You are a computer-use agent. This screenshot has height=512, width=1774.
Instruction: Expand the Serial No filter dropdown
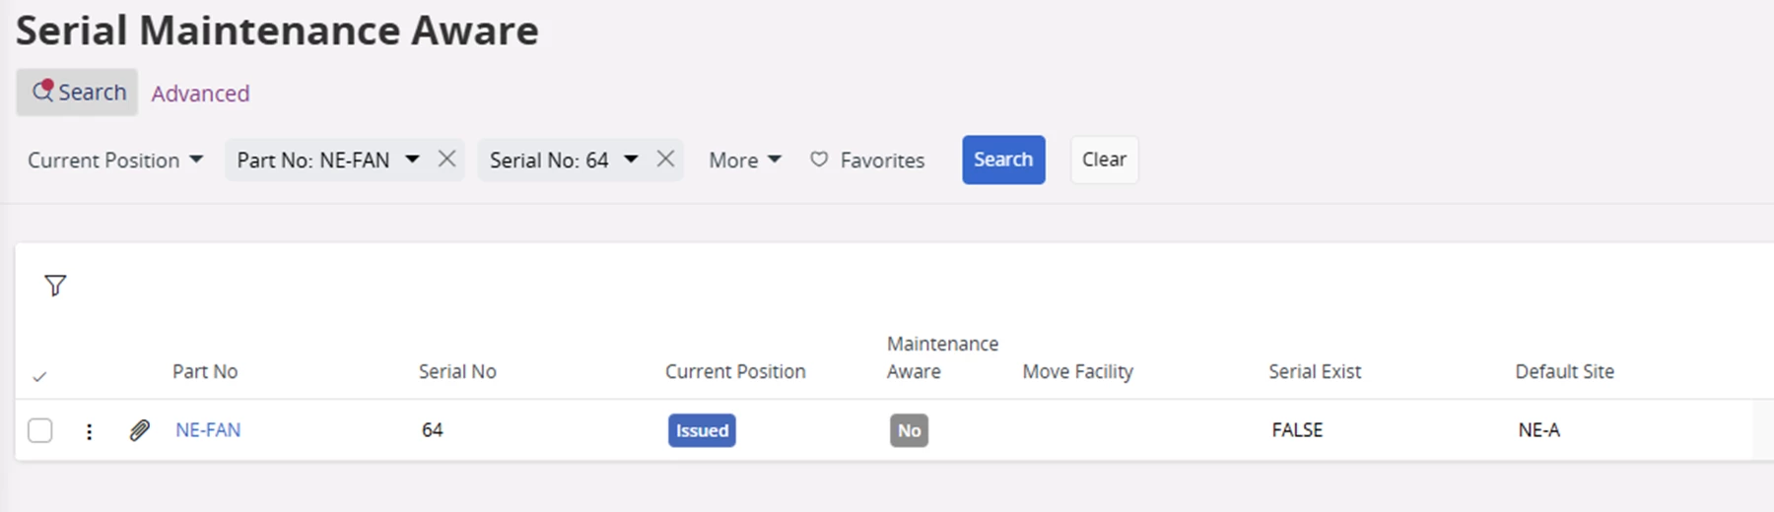tap(632, 160)
